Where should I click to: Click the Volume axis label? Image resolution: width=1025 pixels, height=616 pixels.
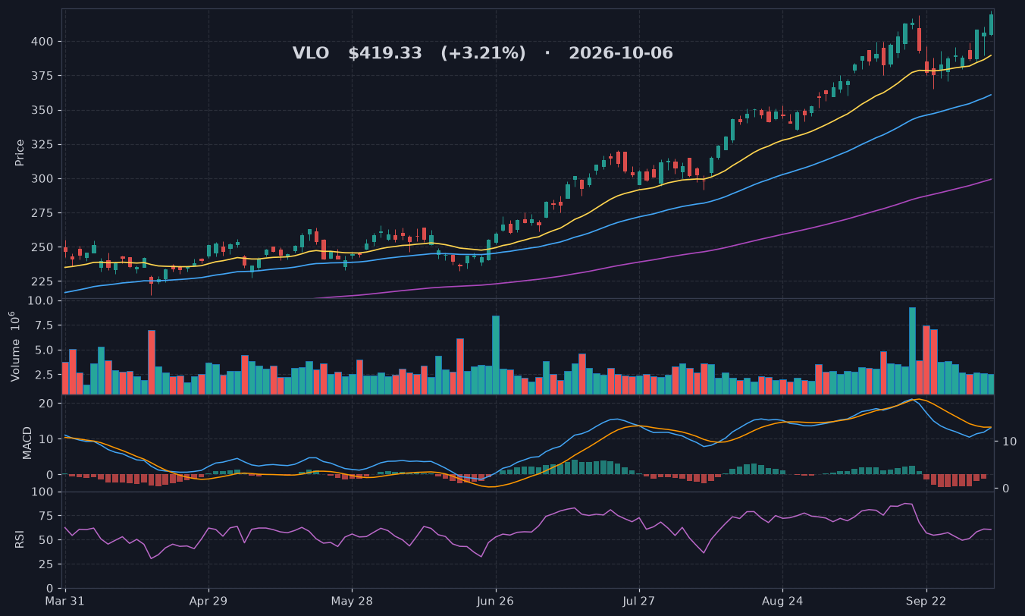pos(15,346)
